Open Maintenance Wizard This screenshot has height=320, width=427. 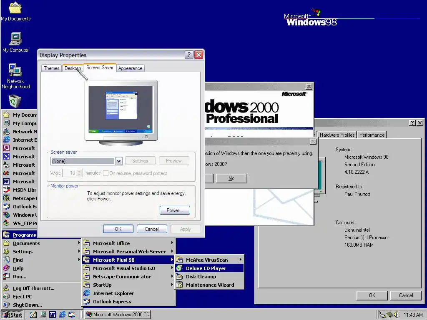click(209, 285)
